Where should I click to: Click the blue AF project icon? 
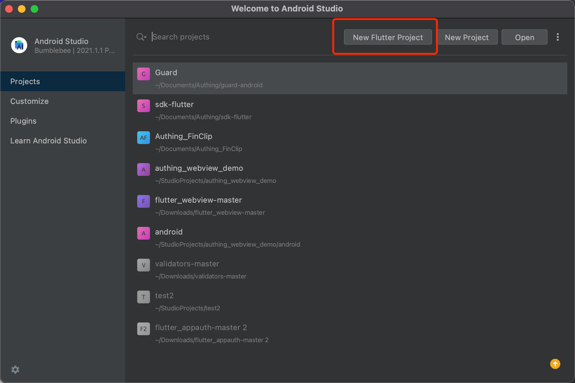(x=144, y=138)
